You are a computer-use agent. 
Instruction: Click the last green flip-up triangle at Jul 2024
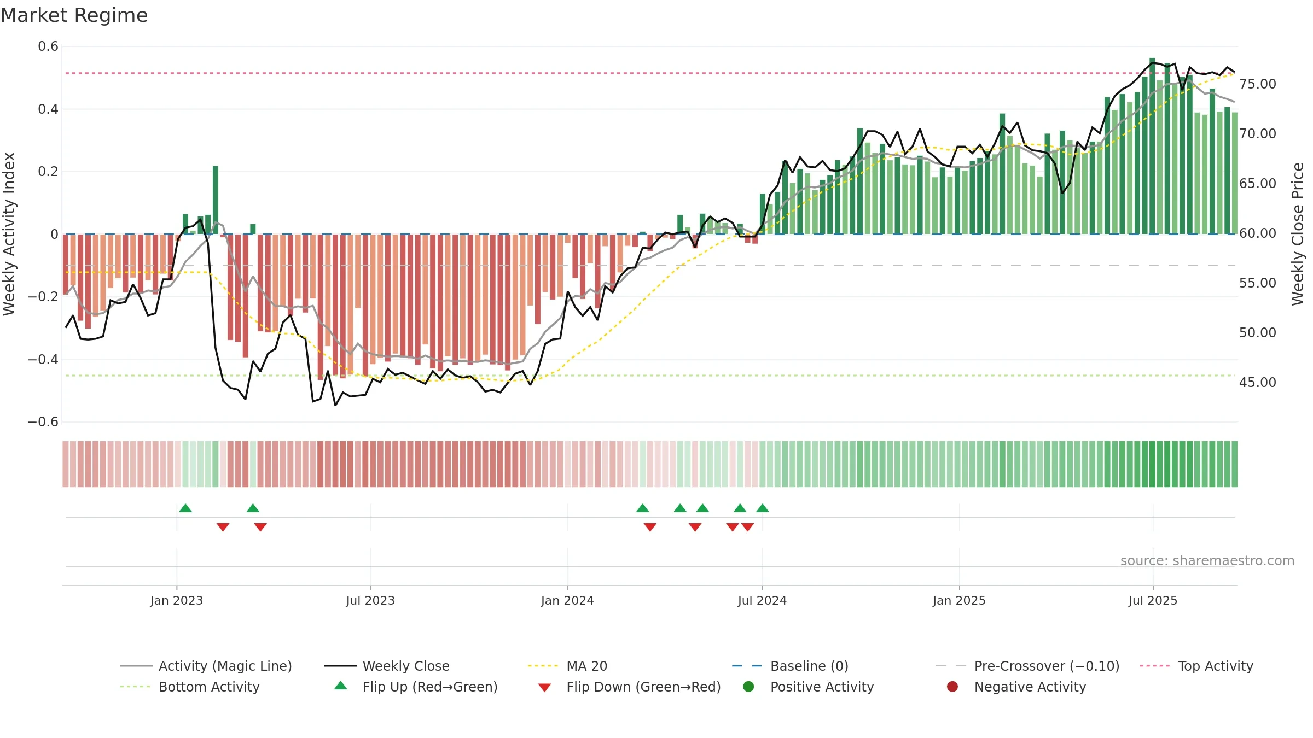pos(763,508)
